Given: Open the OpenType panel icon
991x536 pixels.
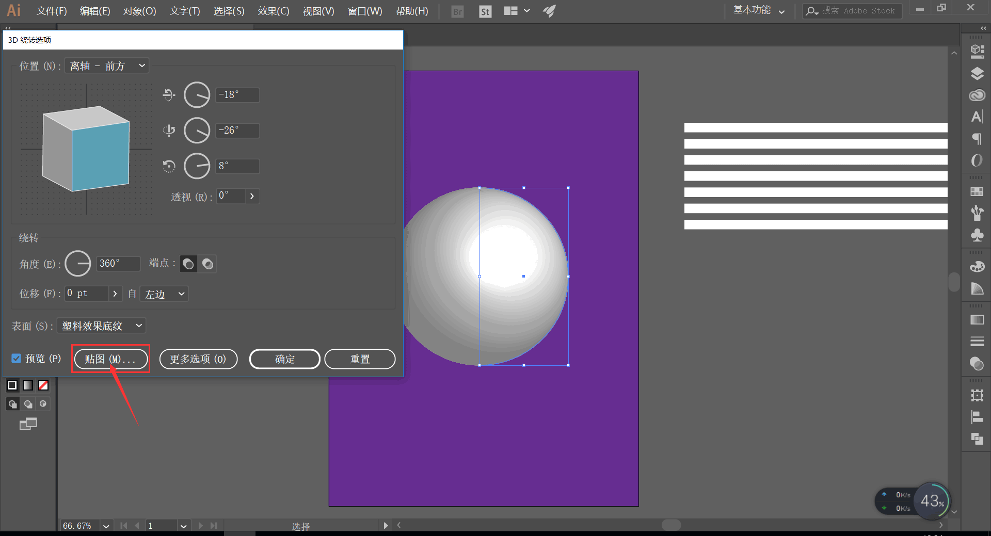Looking at the screenshot, I should 977,160.
